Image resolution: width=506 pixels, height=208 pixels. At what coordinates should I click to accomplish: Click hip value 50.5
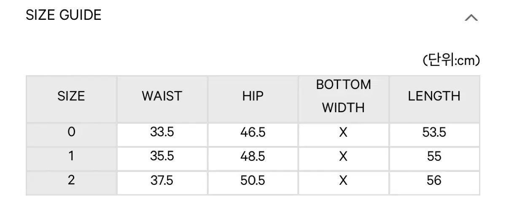253,181
